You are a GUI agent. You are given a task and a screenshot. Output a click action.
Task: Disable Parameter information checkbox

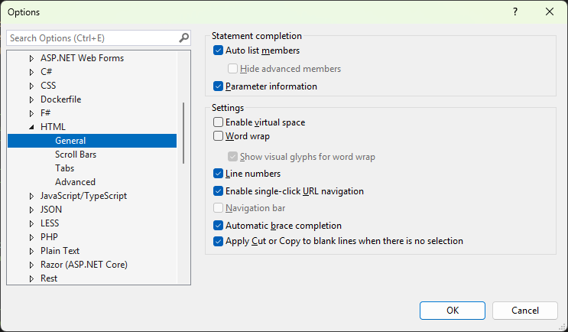[219, 86]
